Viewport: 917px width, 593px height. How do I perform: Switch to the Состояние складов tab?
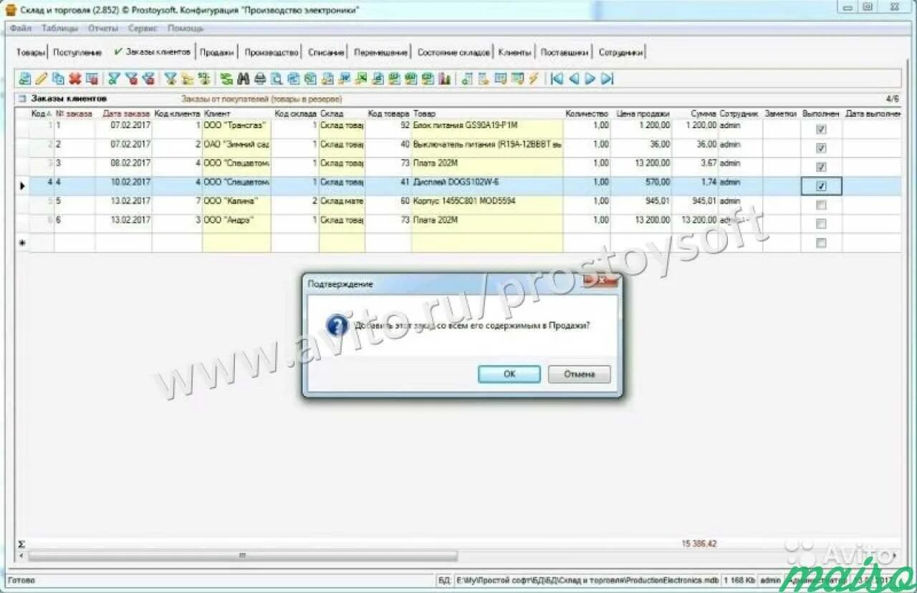tap(453, 52)
